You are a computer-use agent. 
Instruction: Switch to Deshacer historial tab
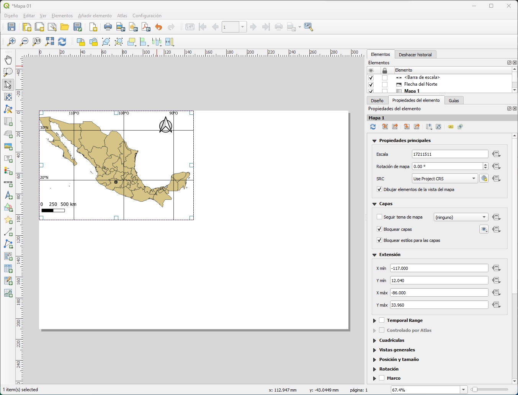[415, 55]
